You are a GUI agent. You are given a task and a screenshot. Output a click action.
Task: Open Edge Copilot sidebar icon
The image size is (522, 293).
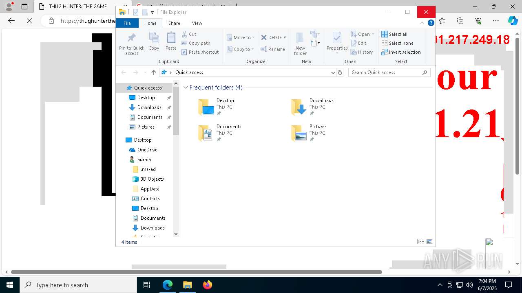click(x=512, y=21)
